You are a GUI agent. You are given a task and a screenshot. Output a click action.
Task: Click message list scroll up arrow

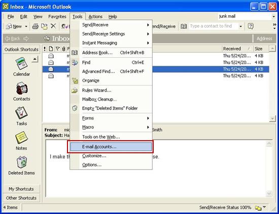[x=272, y=49]
